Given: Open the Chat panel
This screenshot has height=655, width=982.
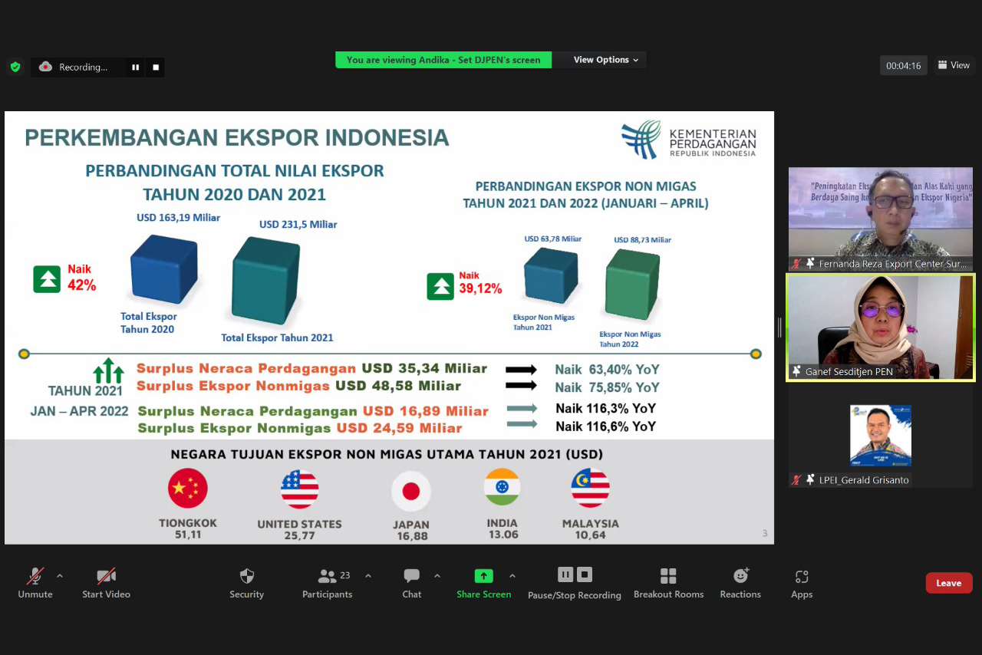Looking at the screenshot, I should point(412,577).
